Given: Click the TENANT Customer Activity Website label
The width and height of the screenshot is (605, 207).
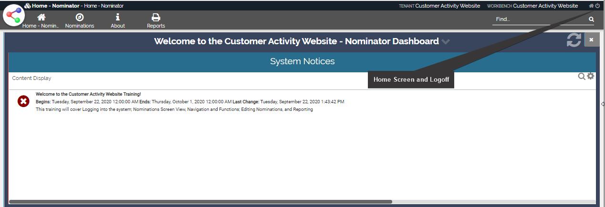Looking at the screenshot, I should 439,6.
